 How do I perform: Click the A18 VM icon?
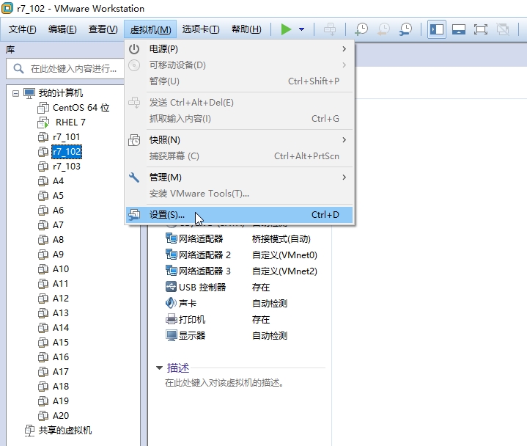click(x=43, y=387)
